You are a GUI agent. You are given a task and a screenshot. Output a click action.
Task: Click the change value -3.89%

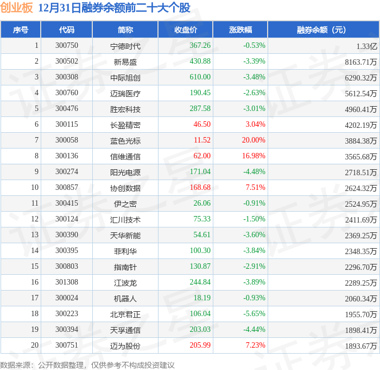click(254, 282)
